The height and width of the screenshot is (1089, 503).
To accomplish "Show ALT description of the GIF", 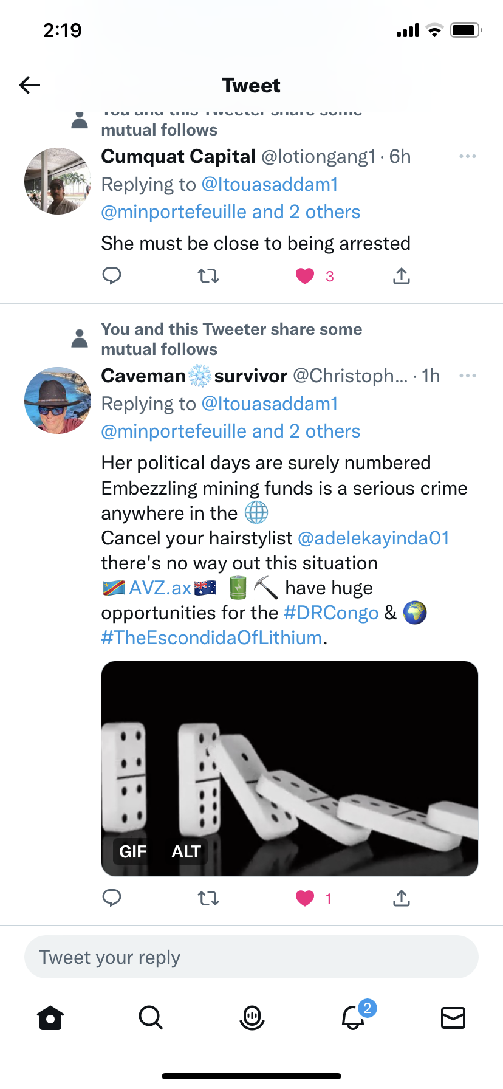I will [186, 851].
